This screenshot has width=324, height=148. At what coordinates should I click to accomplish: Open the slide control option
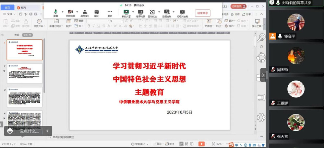click(182, 13)
